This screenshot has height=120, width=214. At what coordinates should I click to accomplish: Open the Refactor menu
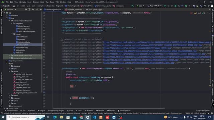[x=36, y=2]
